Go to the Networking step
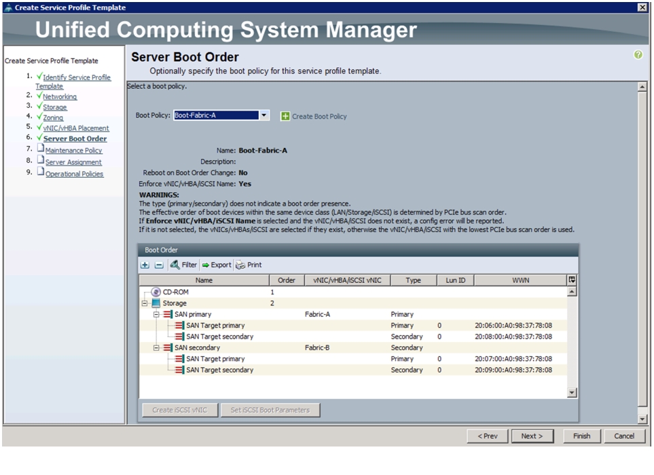The height and width of the screenshot is (475, 654). tap(60, 96)
